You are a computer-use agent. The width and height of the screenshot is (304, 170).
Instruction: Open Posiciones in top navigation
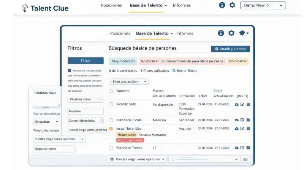[111, 5]
